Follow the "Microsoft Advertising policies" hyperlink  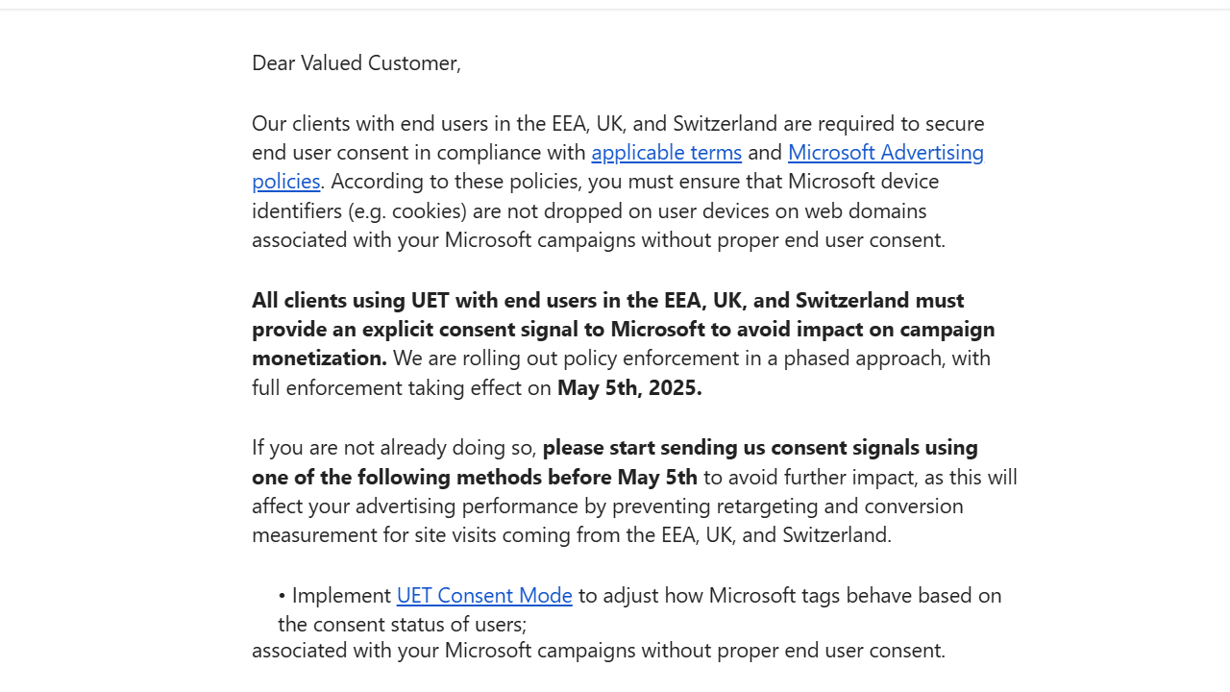(x=885, y=153)
